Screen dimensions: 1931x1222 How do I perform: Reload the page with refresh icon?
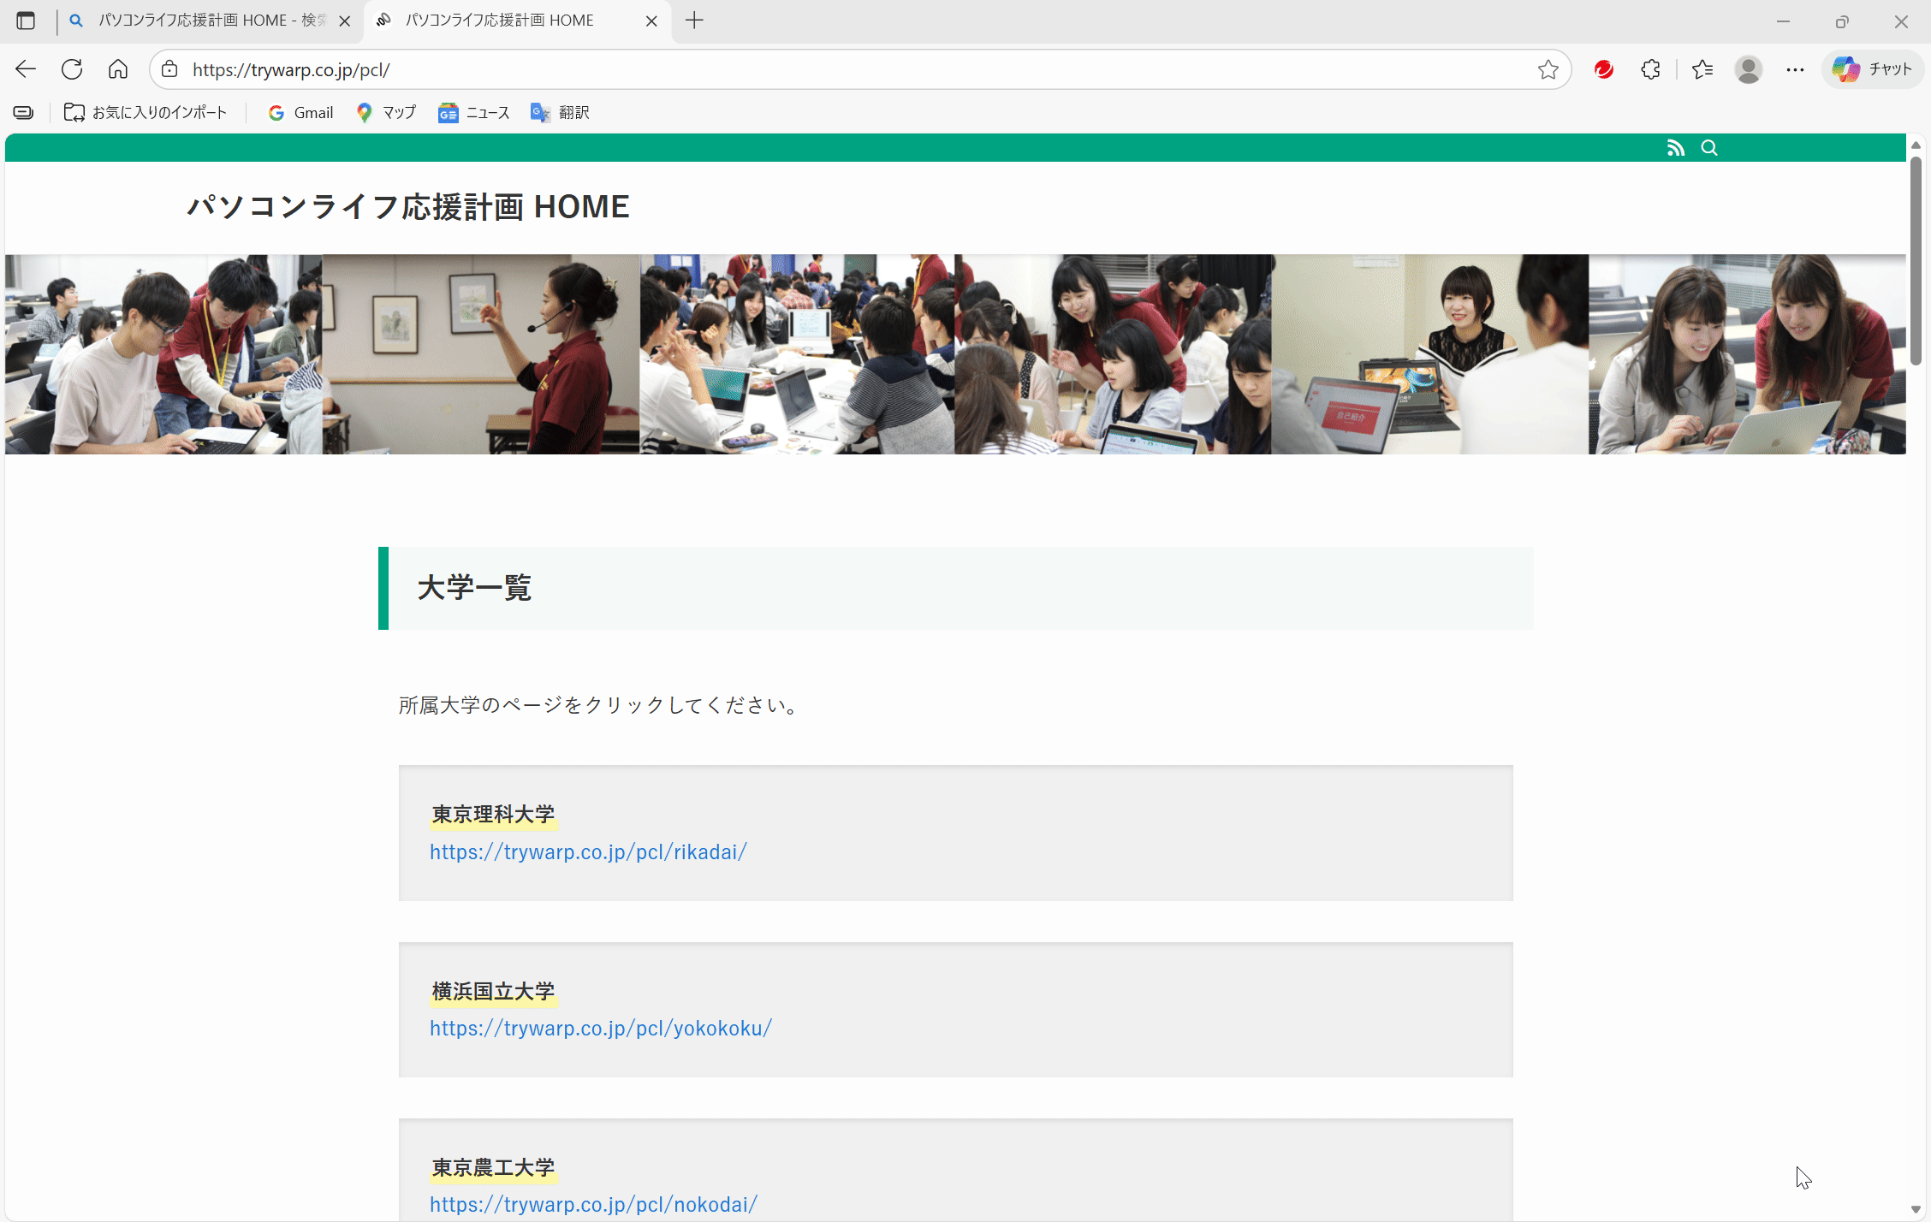tap(72, 69)
